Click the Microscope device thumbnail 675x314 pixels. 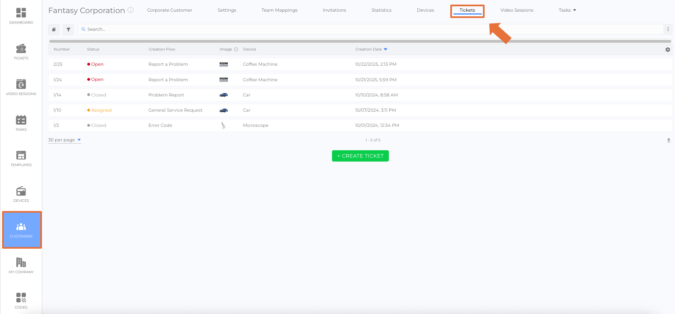click(223, 126)
